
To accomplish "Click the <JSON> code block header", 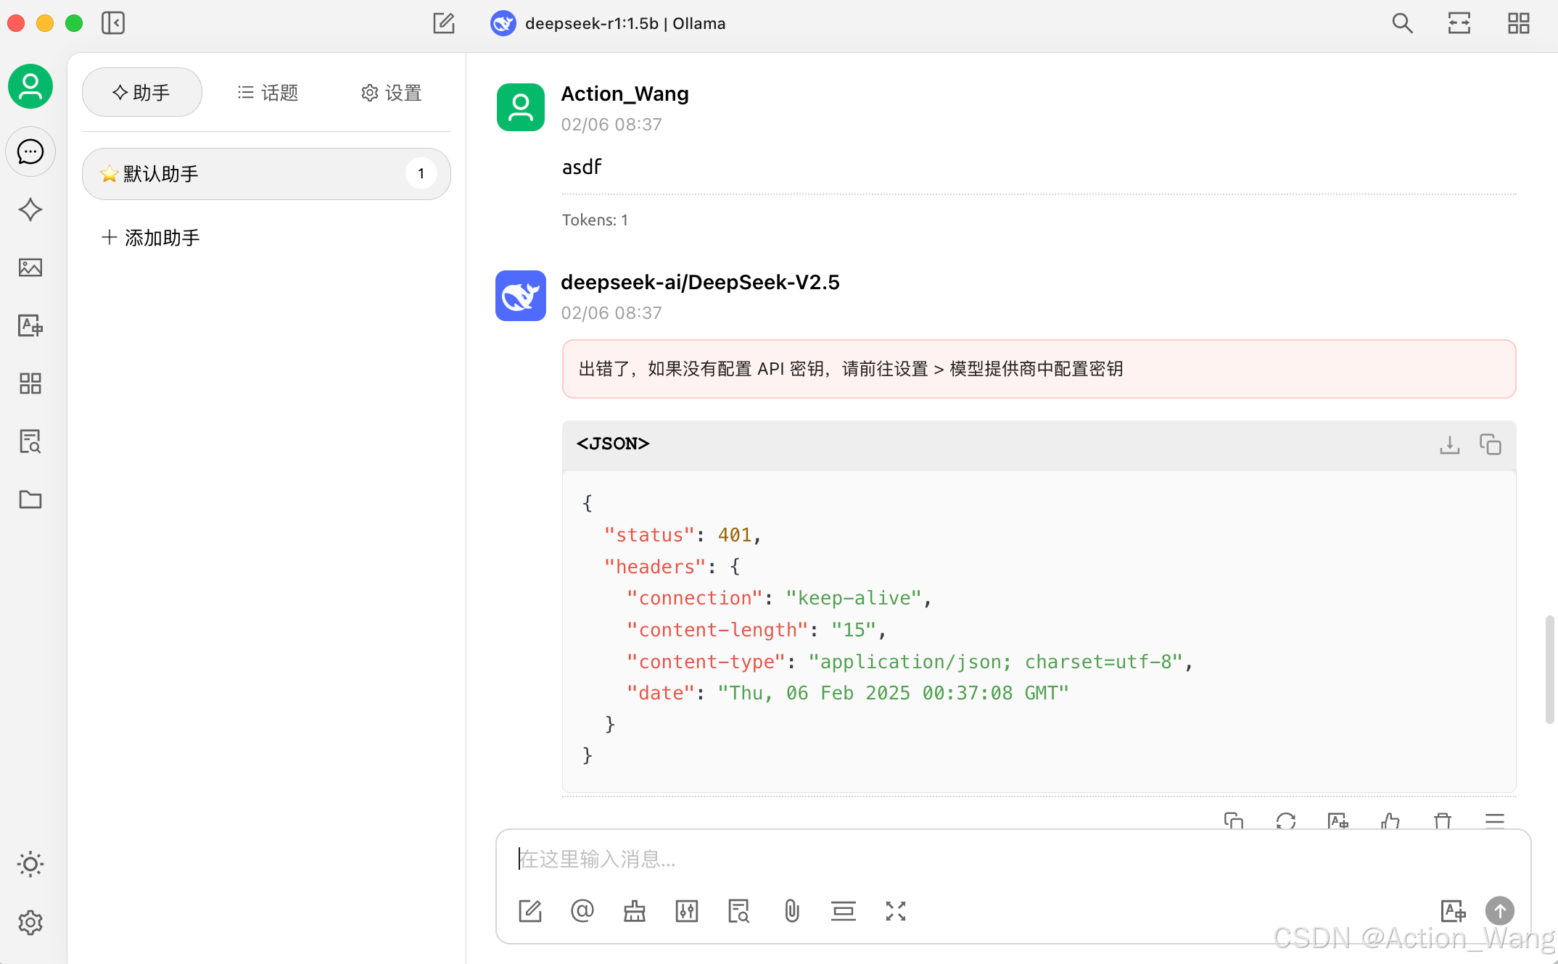I will (x=1039, y=444).
